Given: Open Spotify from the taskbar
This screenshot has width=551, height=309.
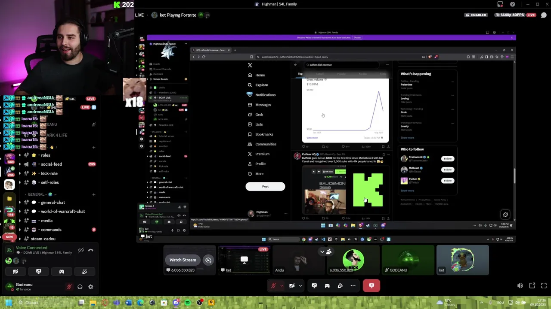Looking at the screenshot, I should click(x=188, y=303).
